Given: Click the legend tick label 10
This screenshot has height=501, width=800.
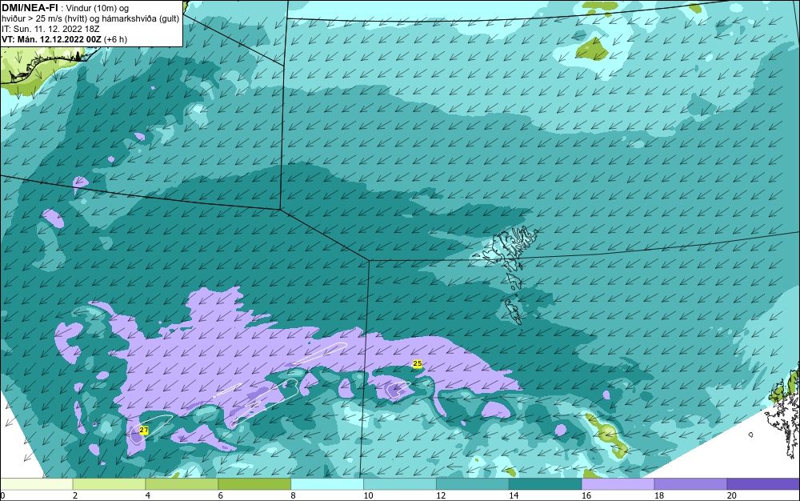Looking at the screenshot, I should point(368,496).
